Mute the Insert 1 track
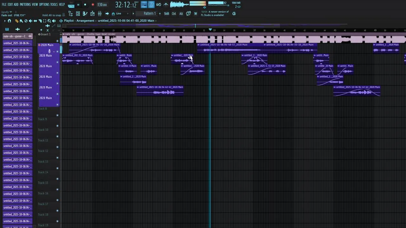Image resolution: width=406 pixels, height=228 pixels. (x=57, y=41)
